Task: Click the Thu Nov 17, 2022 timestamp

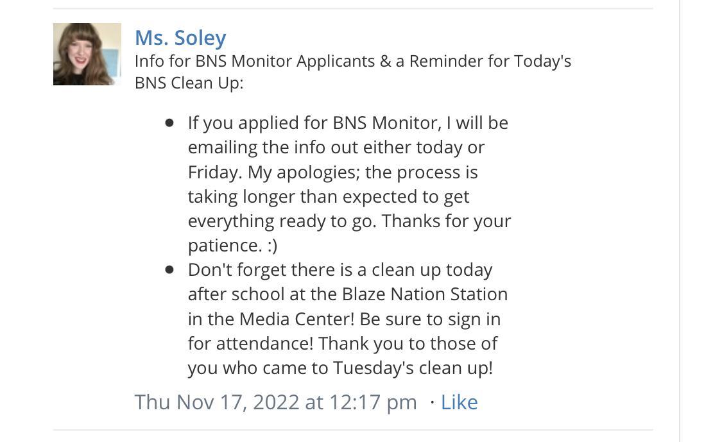Action: tap(275, 402)
